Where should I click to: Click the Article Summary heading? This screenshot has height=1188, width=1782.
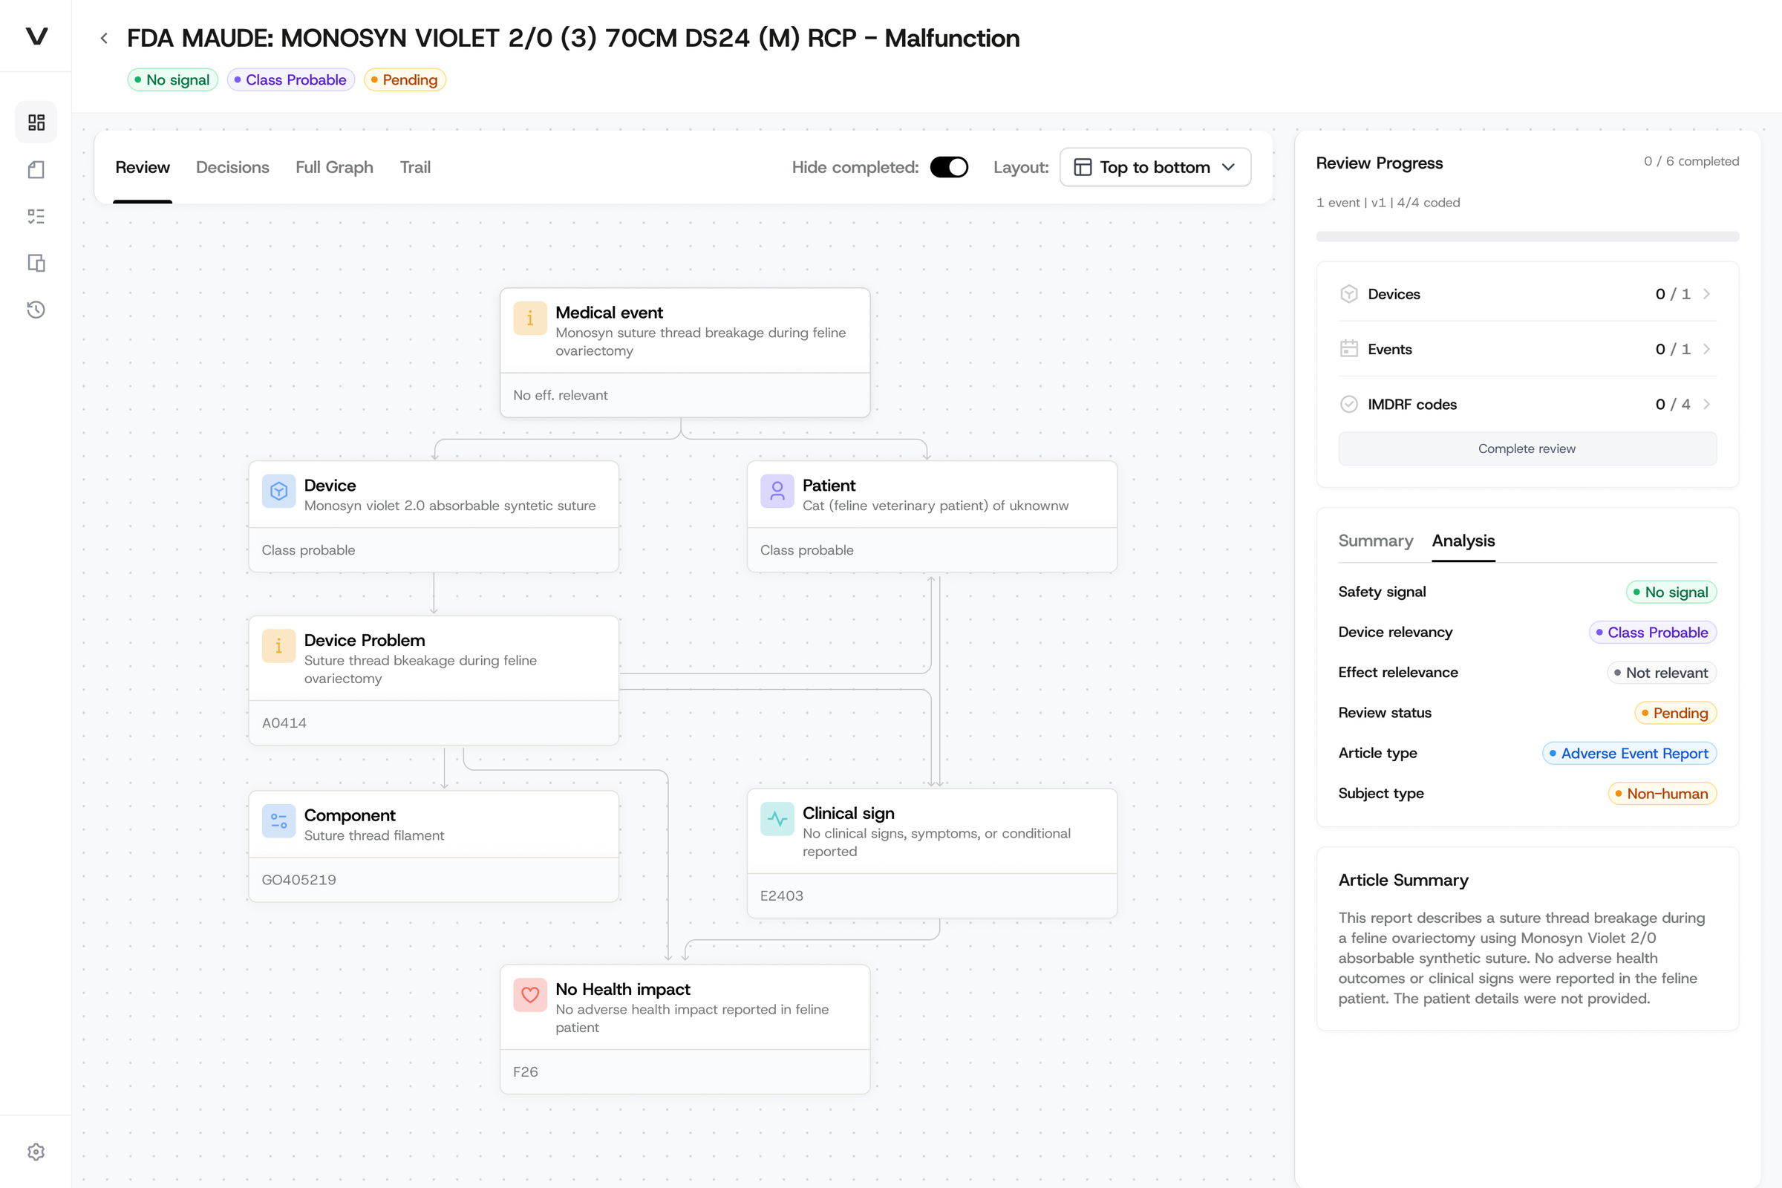click(x=1403, y=880)
